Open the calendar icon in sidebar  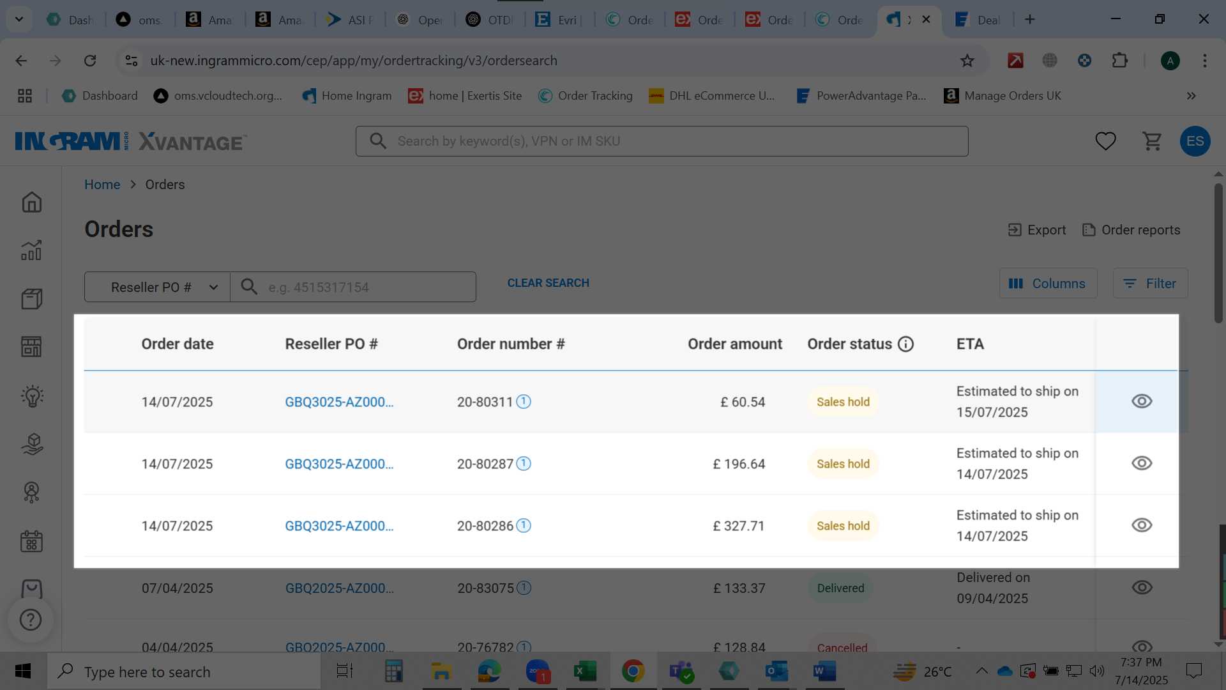31,541
